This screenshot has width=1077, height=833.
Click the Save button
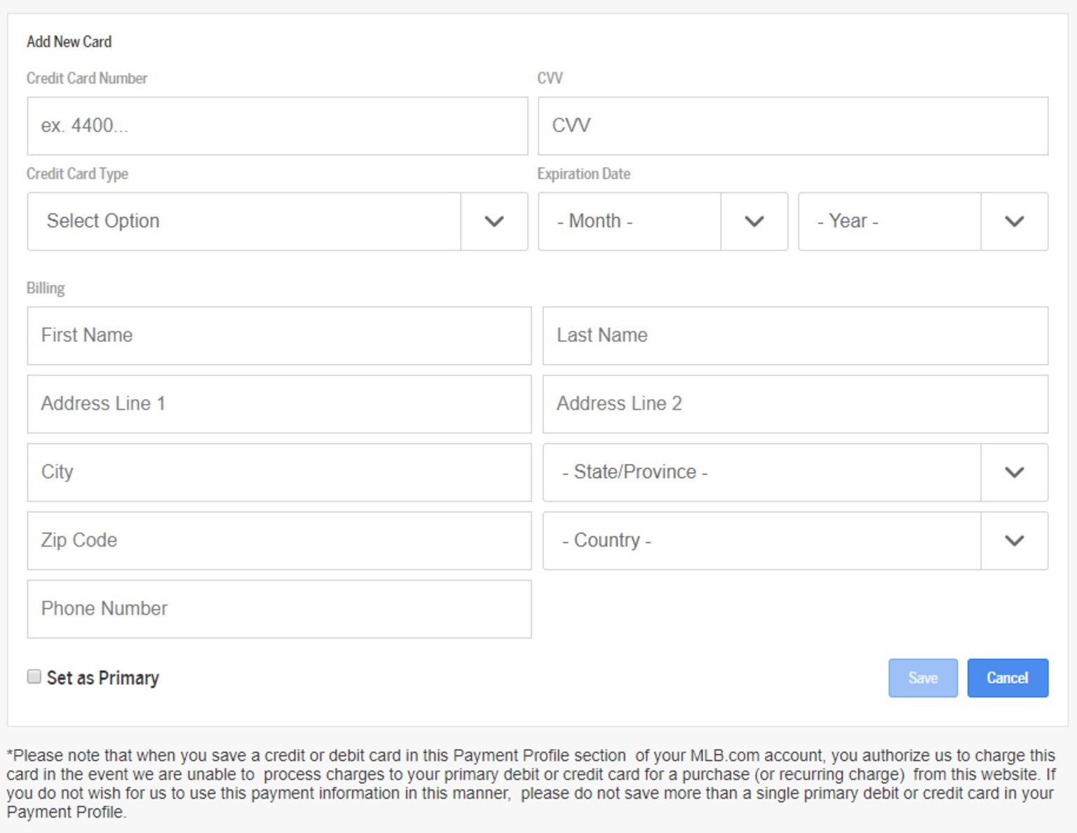[x=923, y=678]
